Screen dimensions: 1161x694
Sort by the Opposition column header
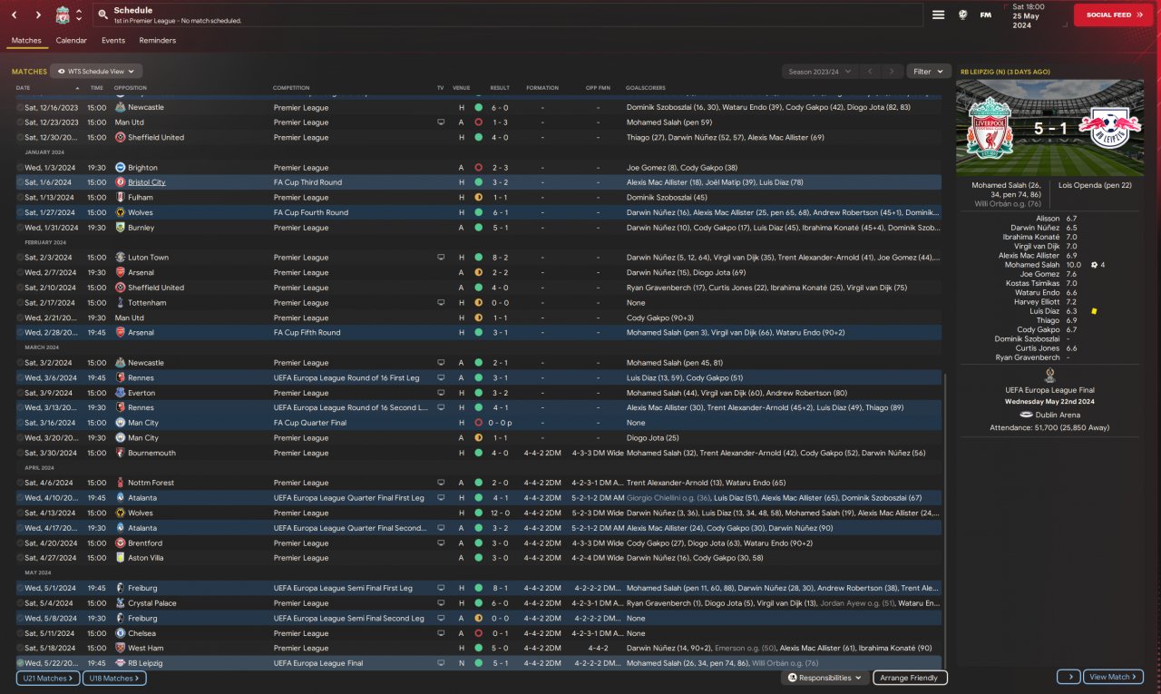[131, 88]
